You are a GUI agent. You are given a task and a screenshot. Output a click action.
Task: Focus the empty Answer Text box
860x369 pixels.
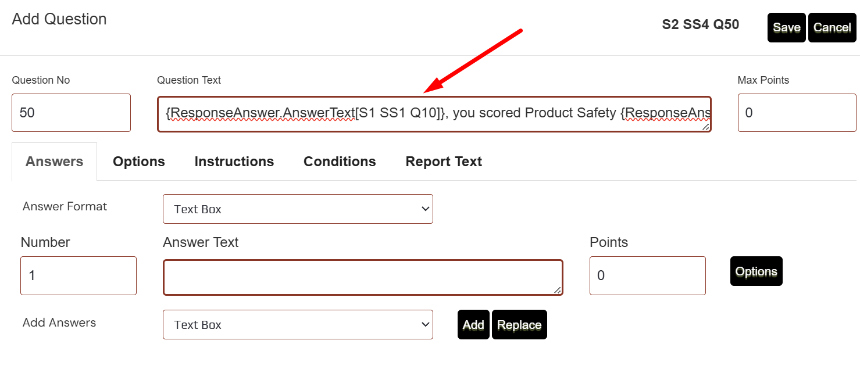tap(363, 277)
